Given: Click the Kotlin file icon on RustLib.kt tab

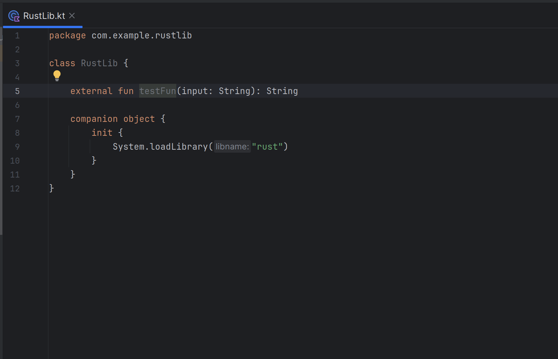Looking at the screenshot, I should click(14, 16).
